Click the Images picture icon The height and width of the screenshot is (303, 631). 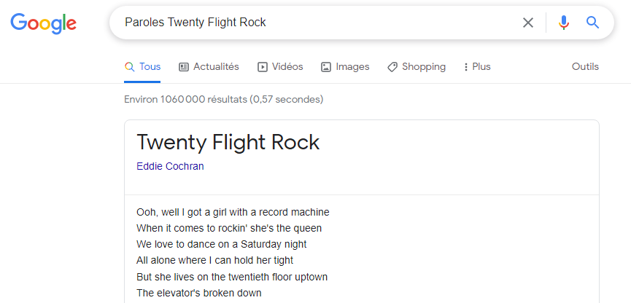point(327,67)
